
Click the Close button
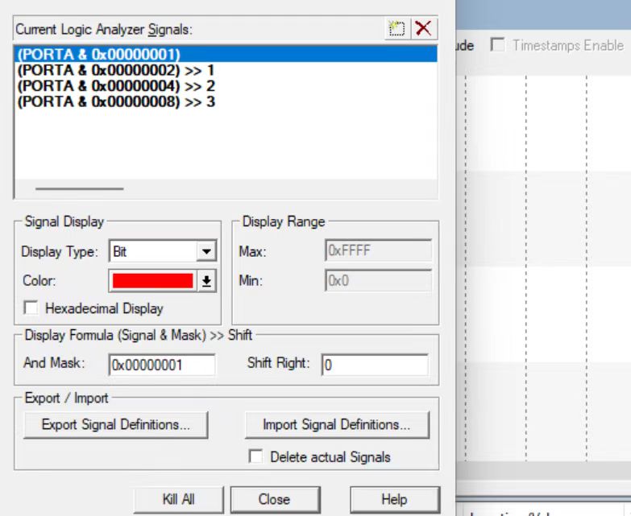(x=276, y=500)
